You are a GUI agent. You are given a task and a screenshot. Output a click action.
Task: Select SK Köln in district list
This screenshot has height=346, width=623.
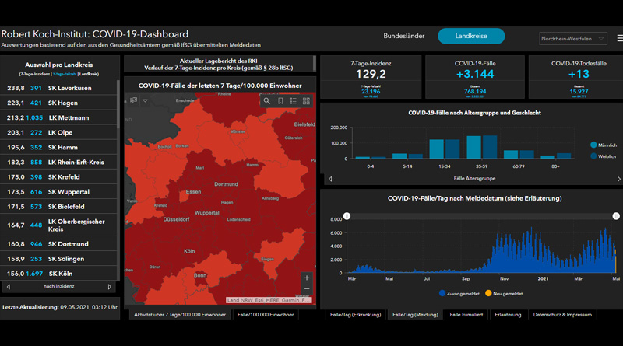pyautogui.click(x=58, y=274)
